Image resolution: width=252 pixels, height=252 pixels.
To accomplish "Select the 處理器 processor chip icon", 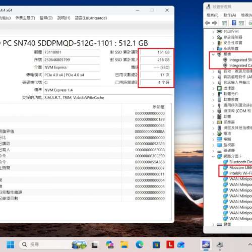I will pos(219,88).
